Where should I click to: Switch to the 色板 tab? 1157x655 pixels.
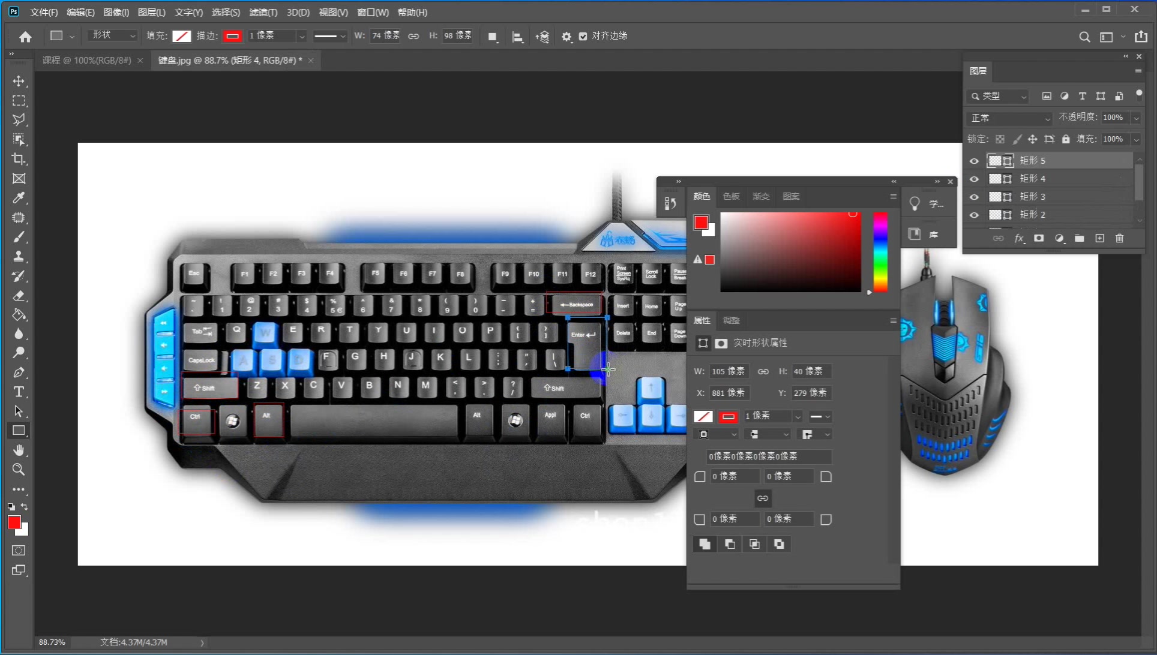coord(731,196)
